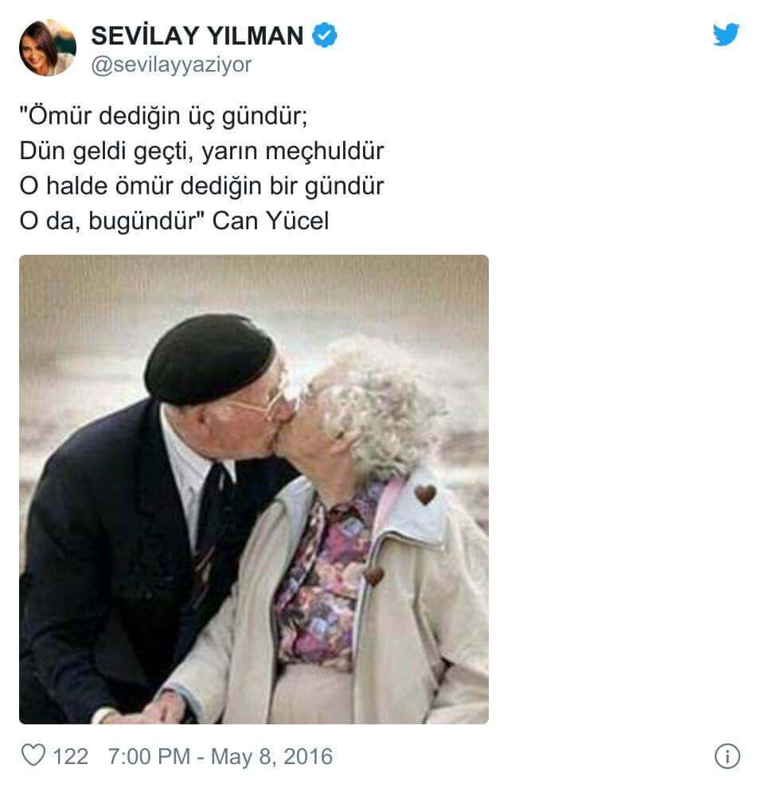The width and height of the screenshot is (761, 788).
Task: Click the "Can Yücel" attribution text
Action: point(271,220)
